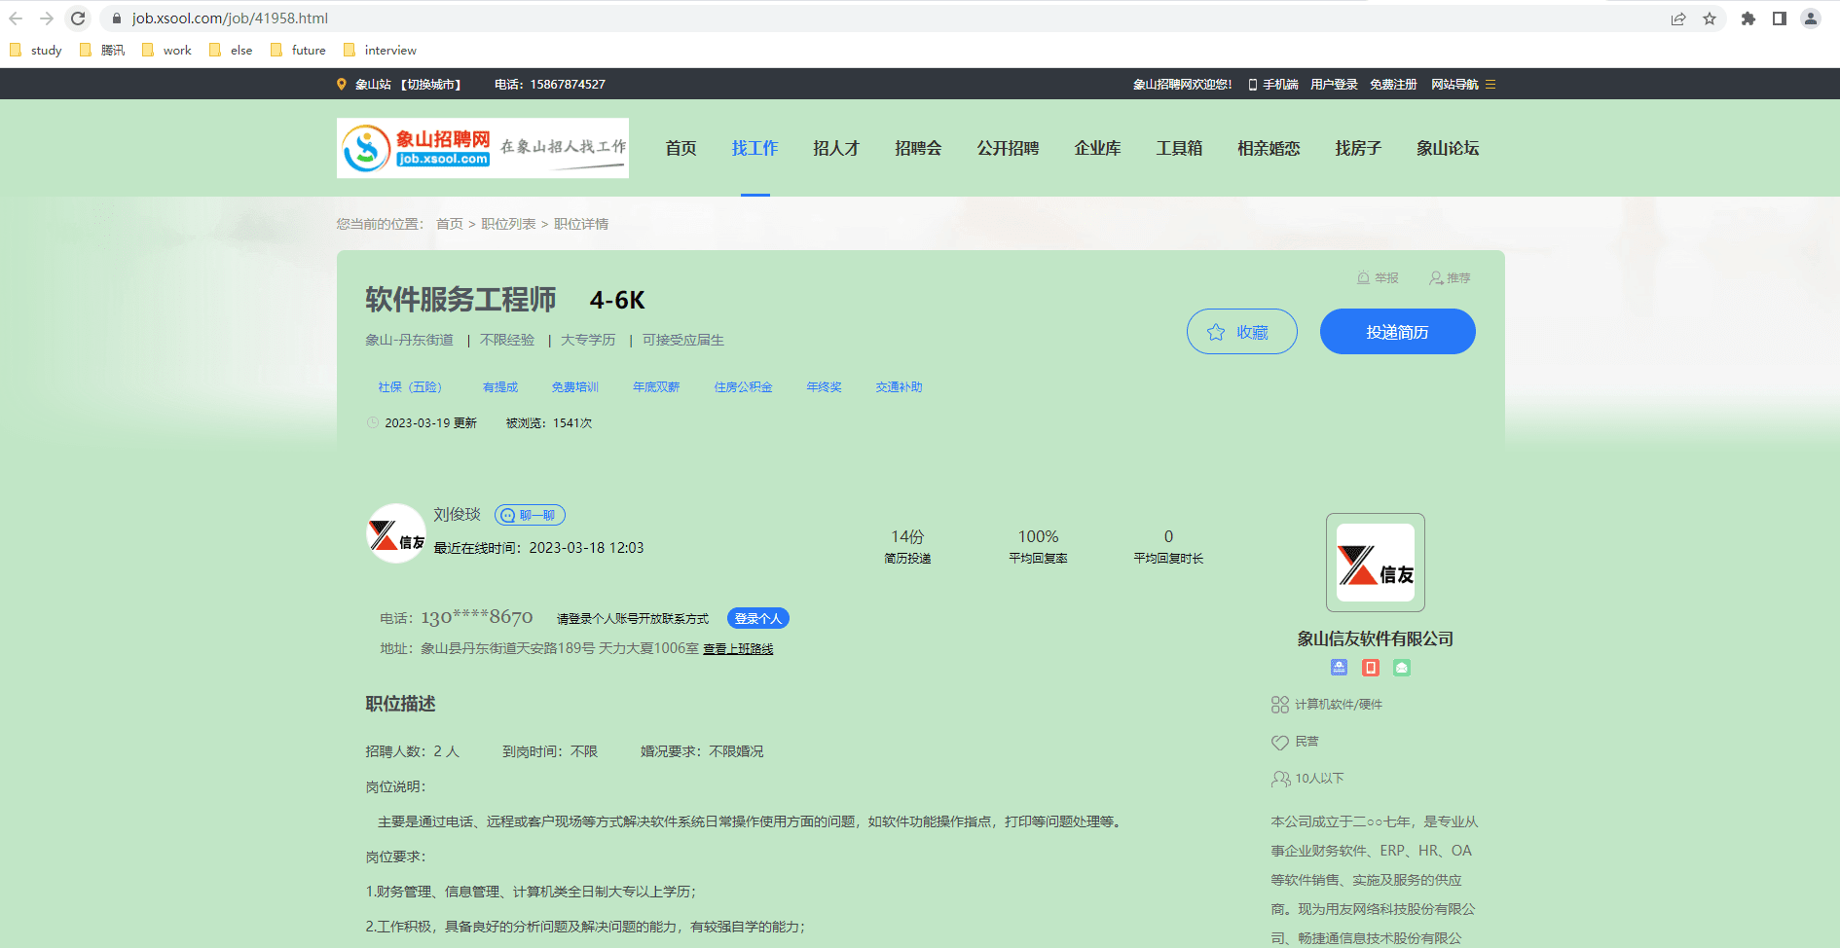Click the 信友 company logo thumbnail

(x=1376, y=563)
